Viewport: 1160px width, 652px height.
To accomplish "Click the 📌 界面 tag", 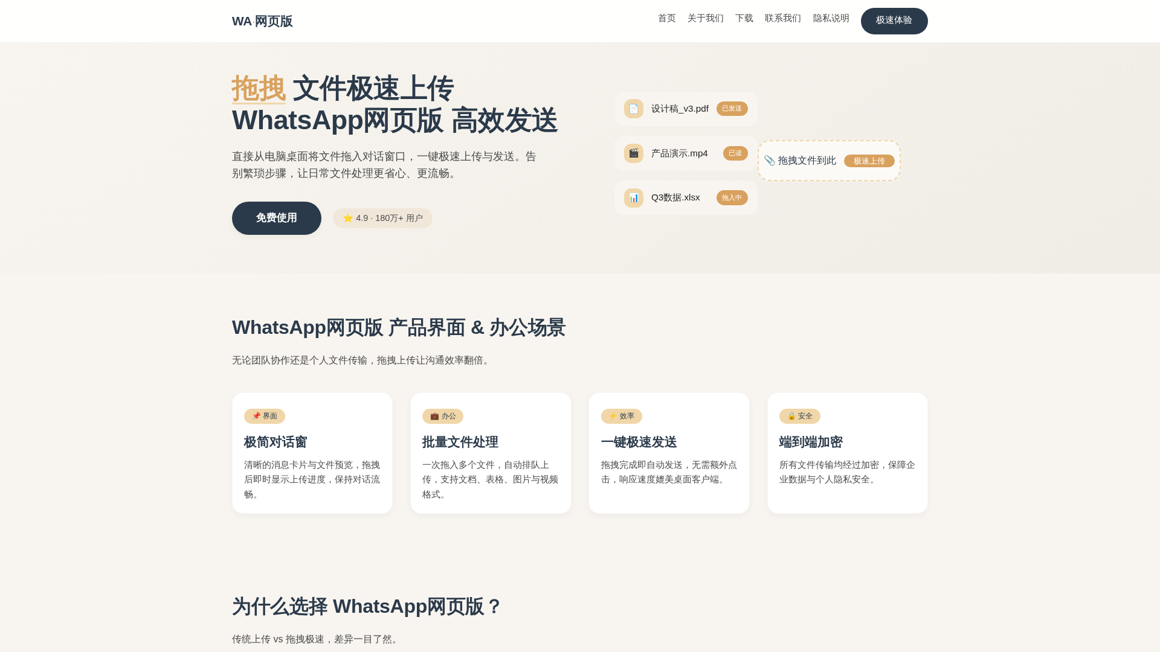I will 265,416.
